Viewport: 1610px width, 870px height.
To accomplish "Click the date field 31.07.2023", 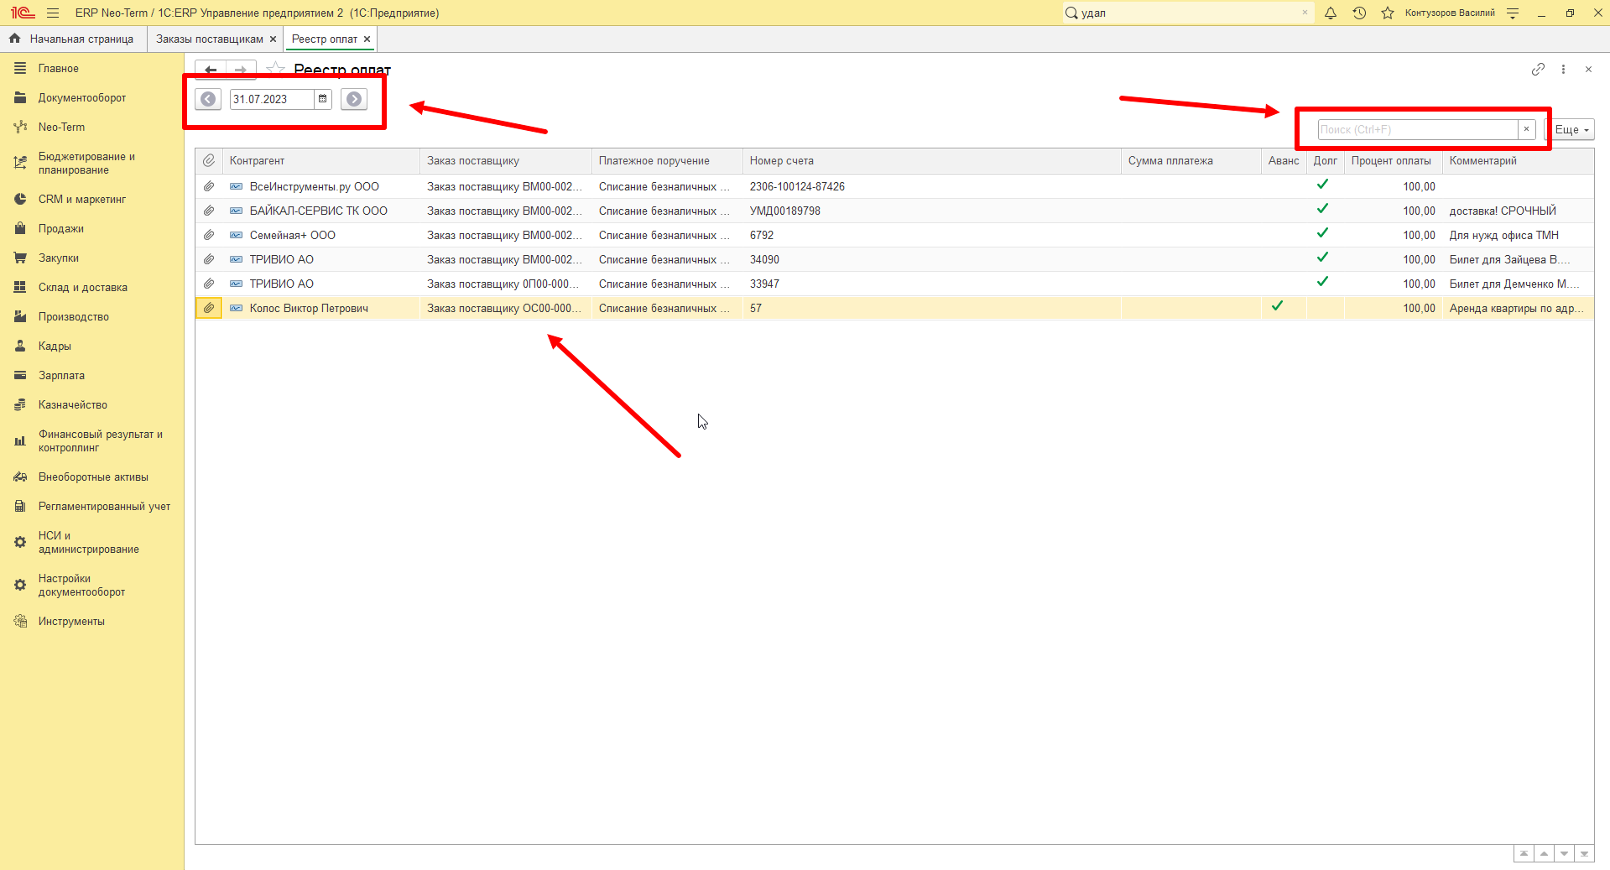I will 272,99.
